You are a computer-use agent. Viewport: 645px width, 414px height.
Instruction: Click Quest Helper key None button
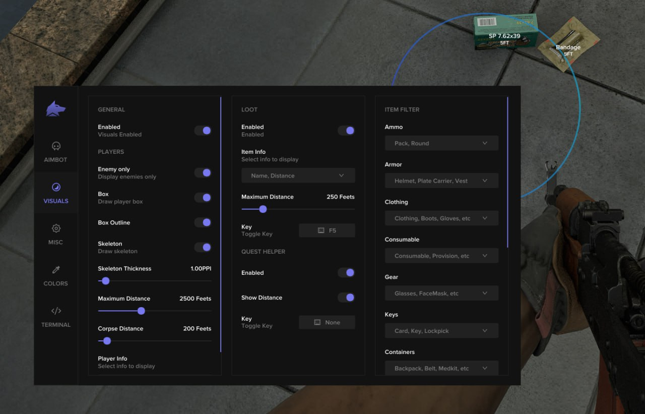coord(327,322)
